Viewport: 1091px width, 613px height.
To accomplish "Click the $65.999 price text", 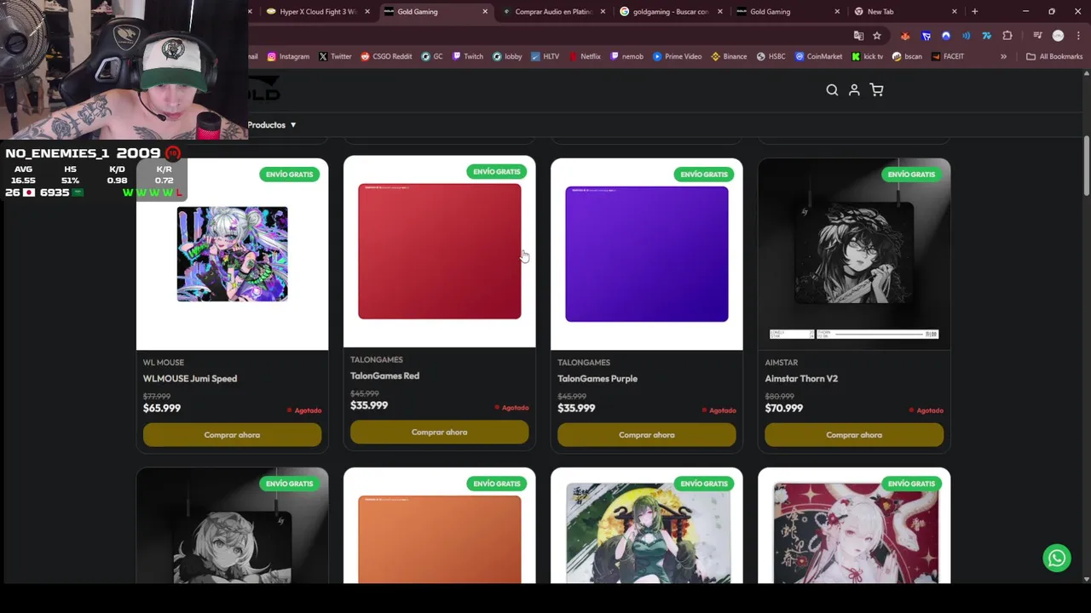I will (x=162, y=408).
